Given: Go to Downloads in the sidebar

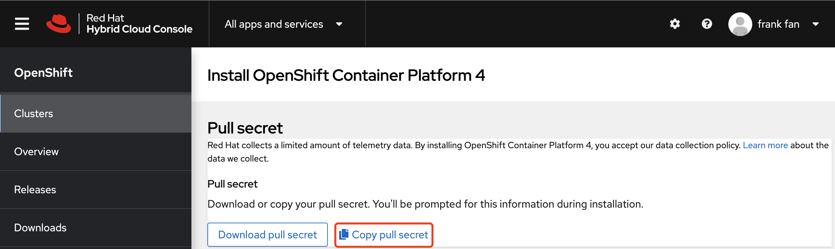Looking at the screenshot, I should click(x=40, y=227).
